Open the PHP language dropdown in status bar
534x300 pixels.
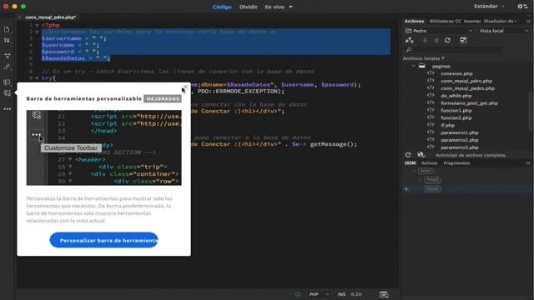tap(319, 294)
